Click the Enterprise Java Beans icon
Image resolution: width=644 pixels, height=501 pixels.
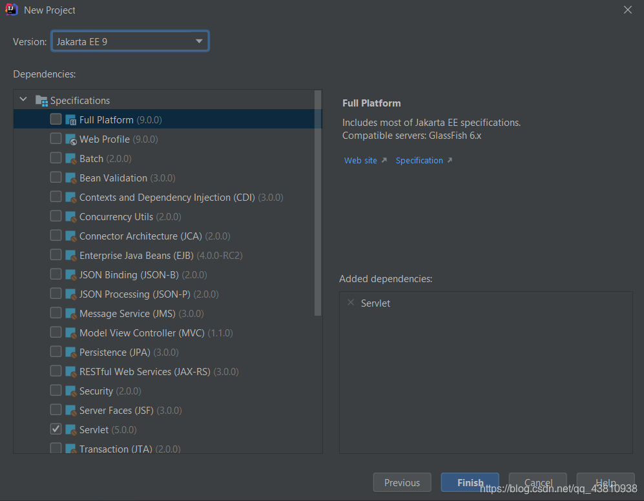pyautogui.click(x=70, y=256)
